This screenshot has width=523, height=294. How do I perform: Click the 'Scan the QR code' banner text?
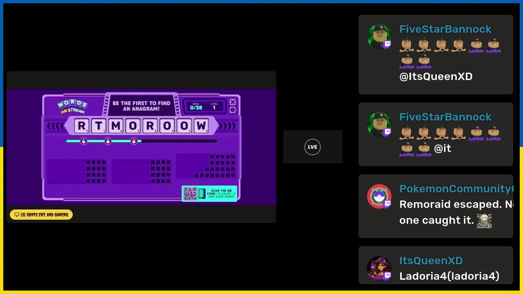point(221,194)
